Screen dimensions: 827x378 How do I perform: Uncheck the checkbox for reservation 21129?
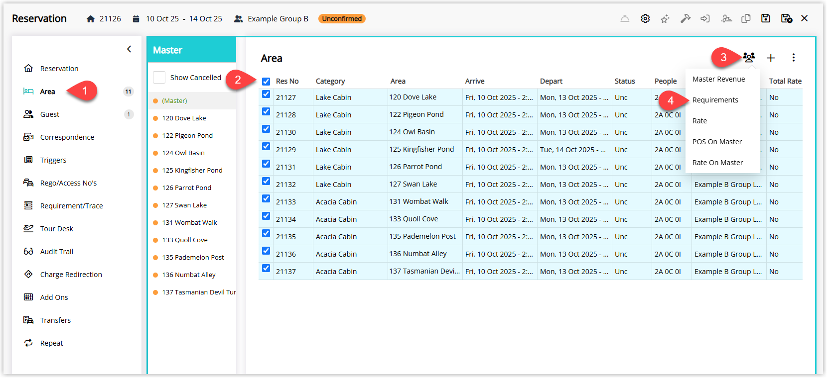point(266,147)
